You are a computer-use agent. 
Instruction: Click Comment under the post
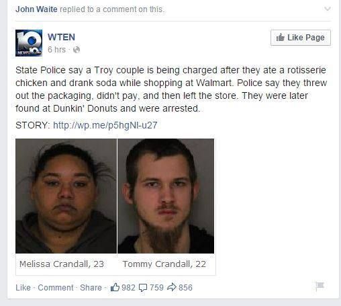pyautogui.click(x=56, y=288)
